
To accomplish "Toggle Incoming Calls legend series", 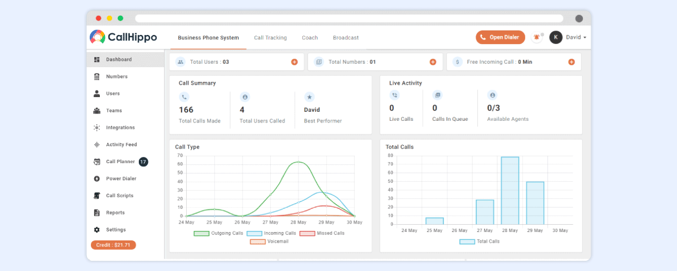I will [x=271, y=233].
